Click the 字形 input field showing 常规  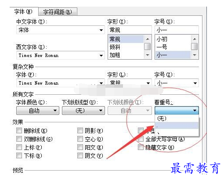[x=130, y=30]
